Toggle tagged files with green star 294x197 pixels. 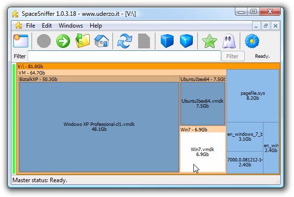click(210, 41)
